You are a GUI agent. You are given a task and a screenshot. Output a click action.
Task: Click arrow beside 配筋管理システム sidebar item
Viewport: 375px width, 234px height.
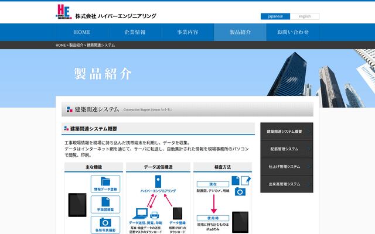pyautogui.click(x=309, y=149)
